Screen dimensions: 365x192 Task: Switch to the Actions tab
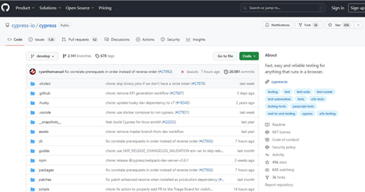point(145,40)
